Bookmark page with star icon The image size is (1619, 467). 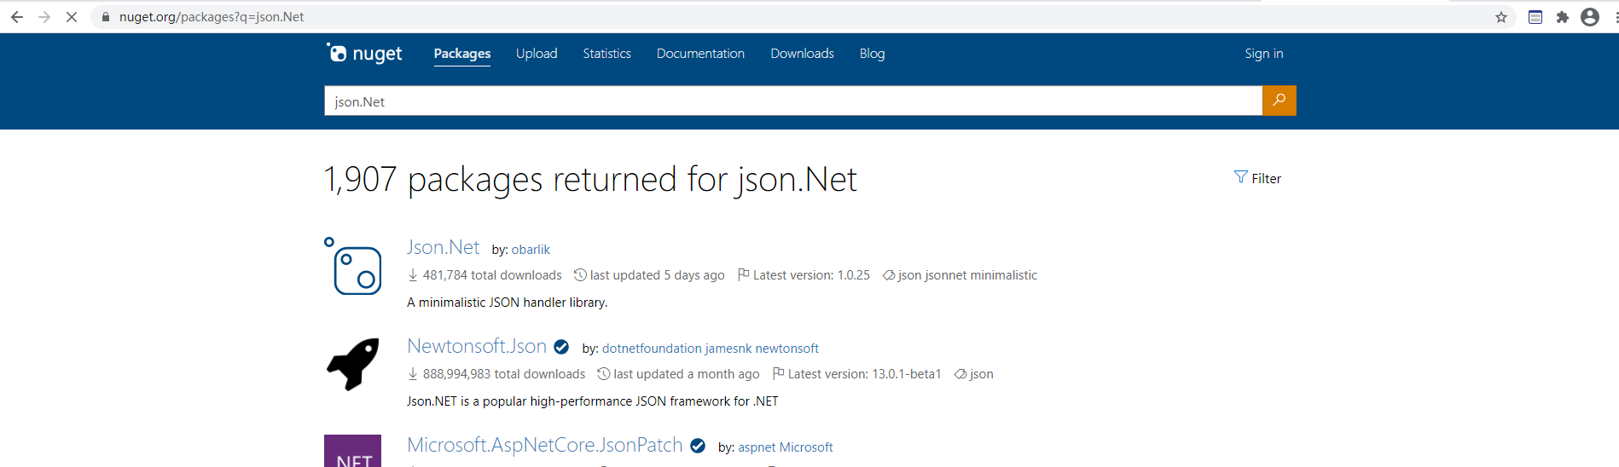[x=1501, y=17]
